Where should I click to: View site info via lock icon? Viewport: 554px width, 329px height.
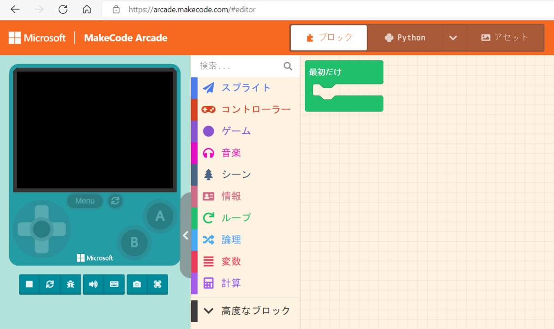coord(116,9)
